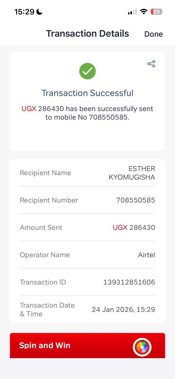The image size is (175, 379).
Task: Tap Done to close transaction details
Action: coord(153,34)
